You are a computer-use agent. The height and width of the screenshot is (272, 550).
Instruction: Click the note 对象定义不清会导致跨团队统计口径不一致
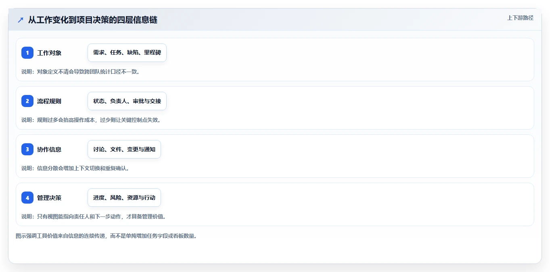[87, 72]
